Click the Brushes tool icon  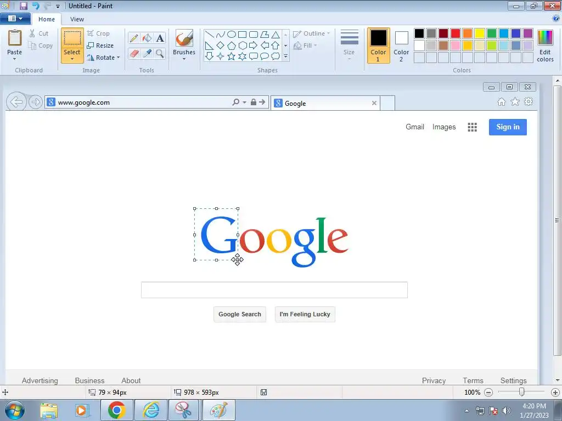click(x=184, y=38)
